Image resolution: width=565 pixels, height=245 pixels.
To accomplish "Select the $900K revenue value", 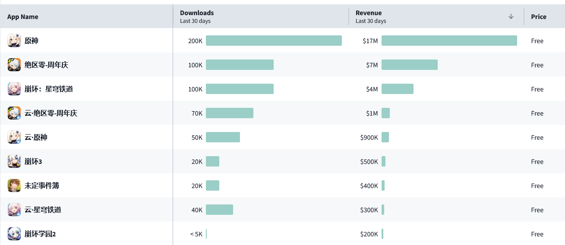I will click(x=369, y=138).
